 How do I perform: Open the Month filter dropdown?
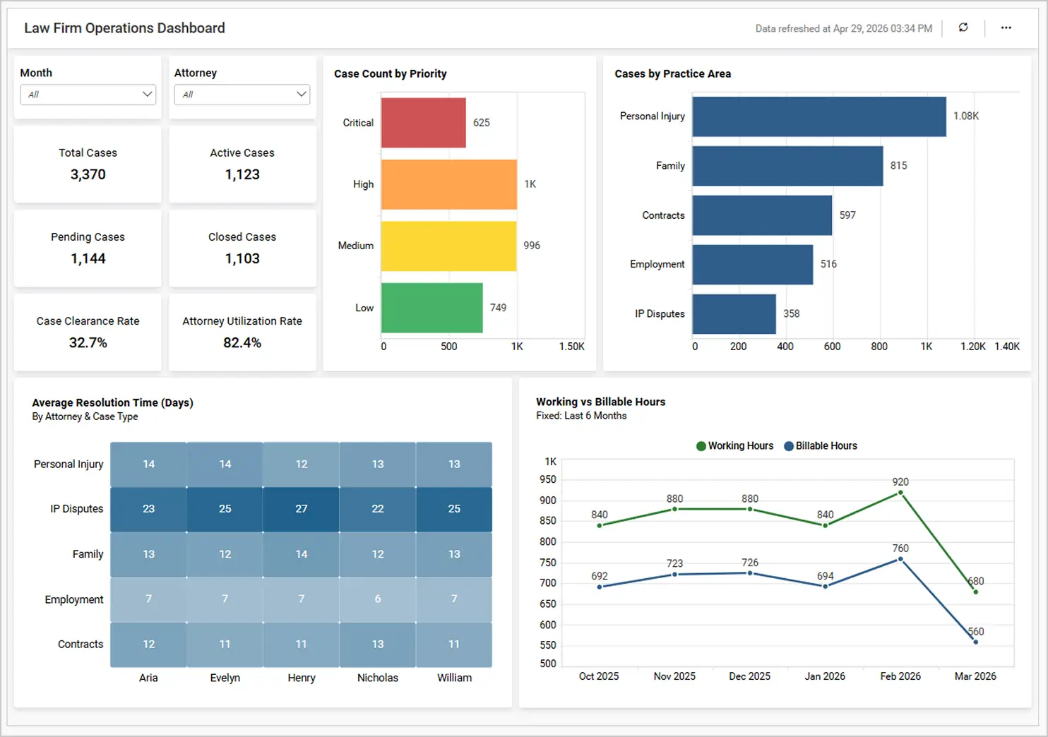[88, 94]
